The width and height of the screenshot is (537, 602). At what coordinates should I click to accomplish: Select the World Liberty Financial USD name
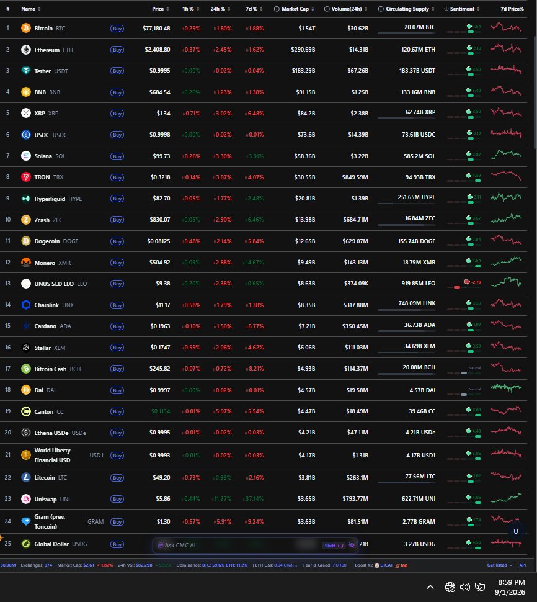pos(53,455)
